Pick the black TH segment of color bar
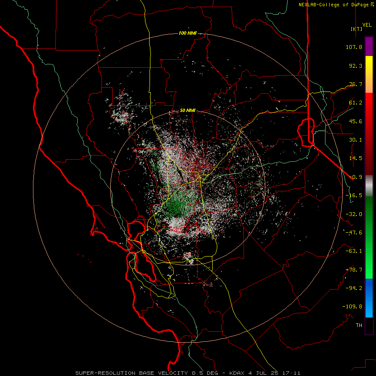This screenshot has width=376, height=376. tap(369, 325)
